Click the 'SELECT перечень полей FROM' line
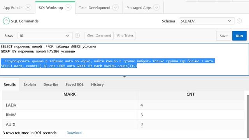The image size is (249, 140). [48, 47]
